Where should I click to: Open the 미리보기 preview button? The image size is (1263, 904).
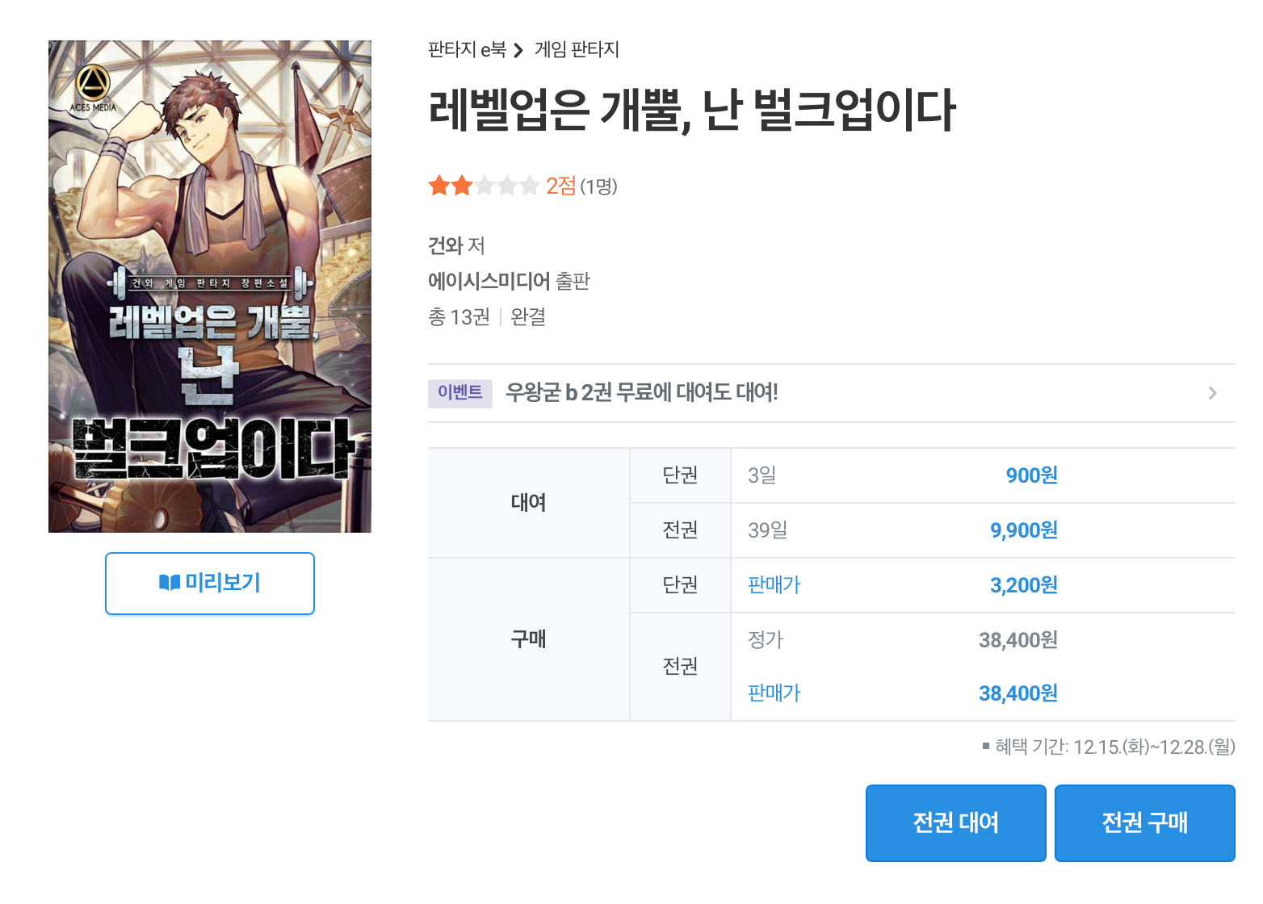[x=210, y=584]
